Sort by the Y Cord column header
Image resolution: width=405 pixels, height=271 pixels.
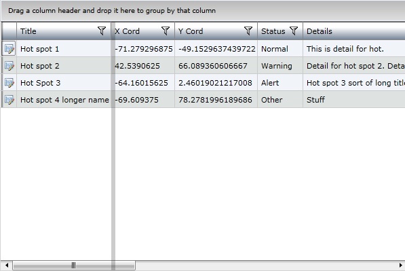[x=216, y=31]
